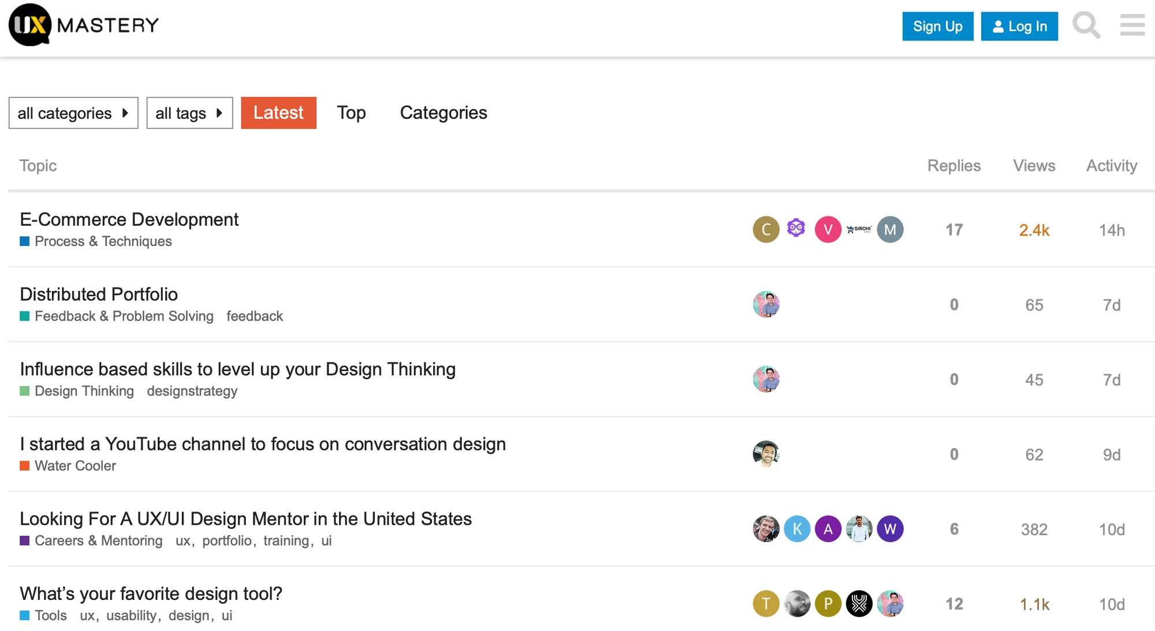Image resolution: width=1155 pixels, height=631 pixels.
Task: Click the poster avatar on Distributed Portfolio
Action: coord(766,304)
